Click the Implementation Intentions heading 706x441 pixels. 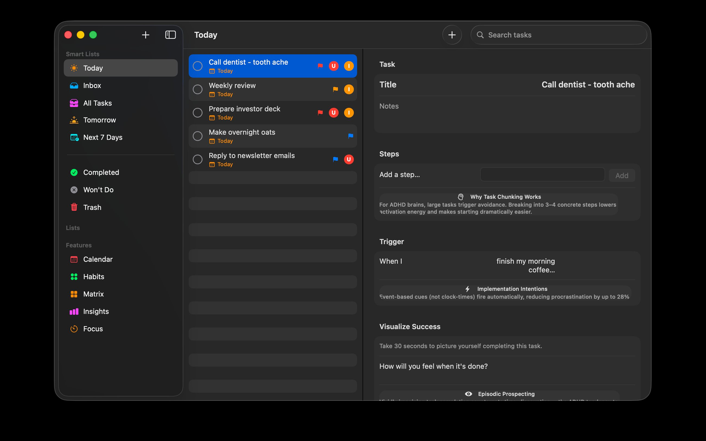[512, 289]
